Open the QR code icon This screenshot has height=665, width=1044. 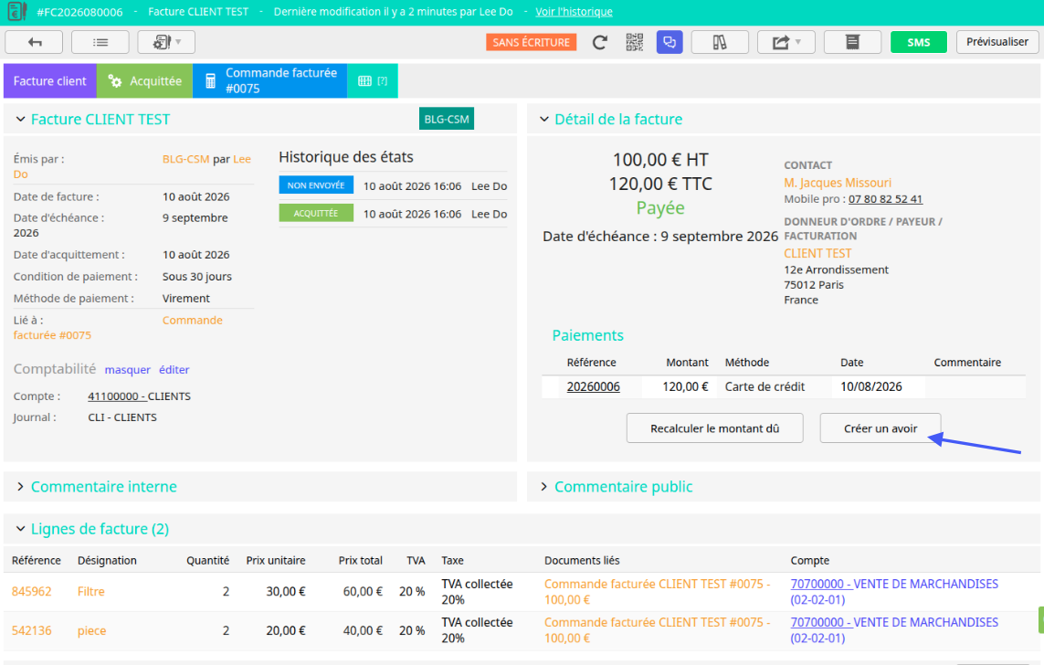635,42
